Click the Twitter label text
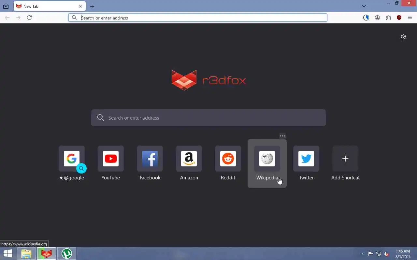This screenshot has height=260, width=417. (306, 178)
